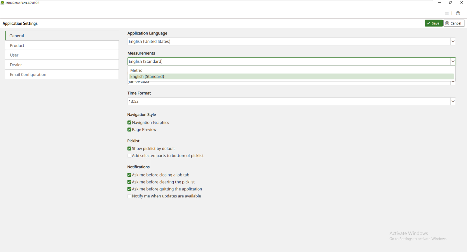Toggle Ask me before closing a job tab
This screenshot has width=467, height=252.
(x=129, y=175)
